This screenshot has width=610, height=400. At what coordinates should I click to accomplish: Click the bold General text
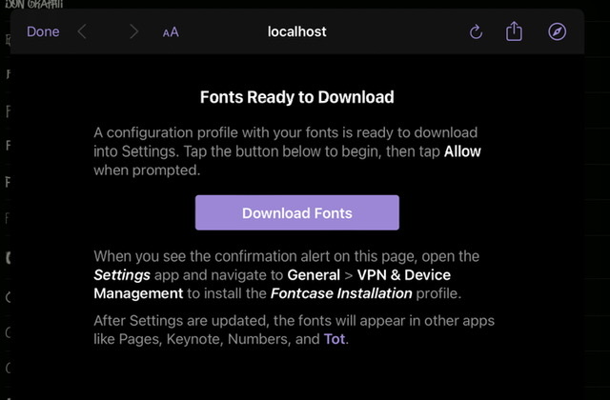click(315, 275)
